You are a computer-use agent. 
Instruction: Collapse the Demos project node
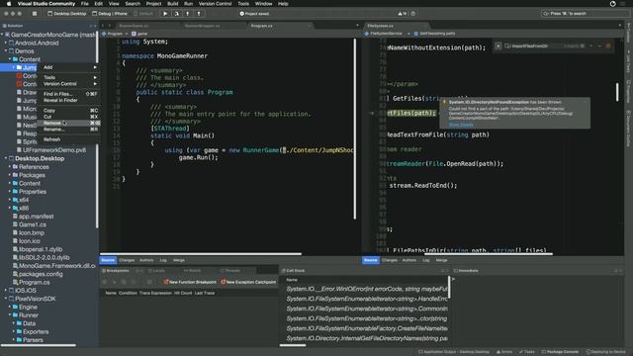click(6, 51)
